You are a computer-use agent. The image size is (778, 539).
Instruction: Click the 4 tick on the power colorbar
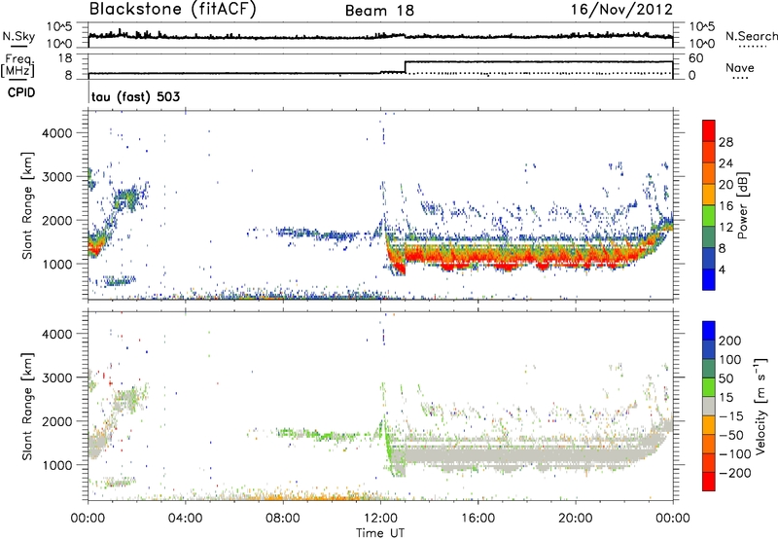point(722,270)
